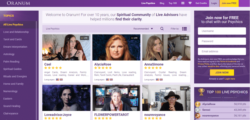Choose Home and Family topic
The image size is (250, 120).
[13, 84]
